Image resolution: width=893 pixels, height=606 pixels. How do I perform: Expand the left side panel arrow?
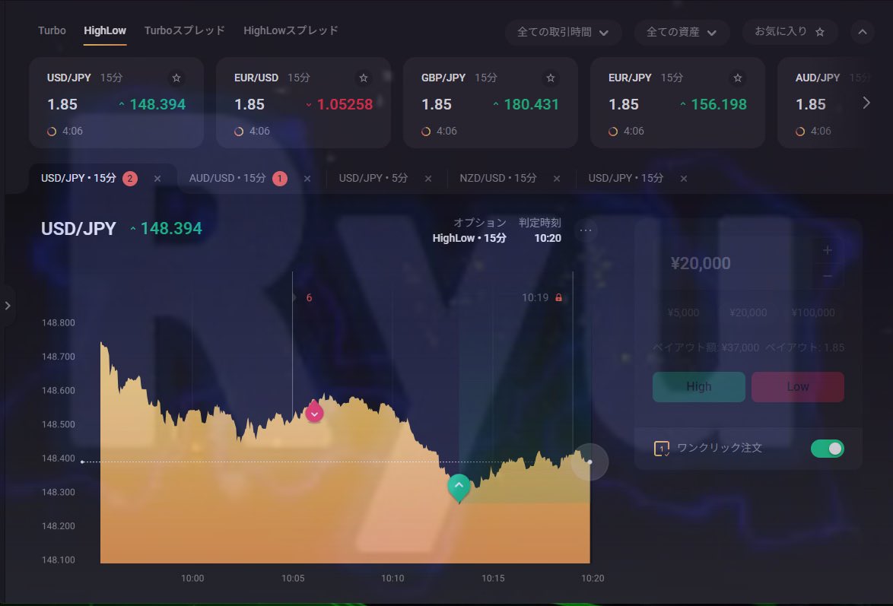pos(8,306)
